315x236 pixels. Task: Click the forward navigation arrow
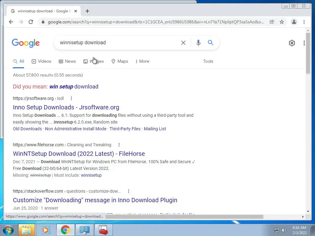click(21, 22)
